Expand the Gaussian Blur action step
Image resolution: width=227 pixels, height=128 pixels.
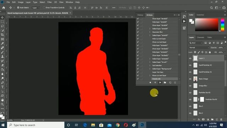pos(150,32)
